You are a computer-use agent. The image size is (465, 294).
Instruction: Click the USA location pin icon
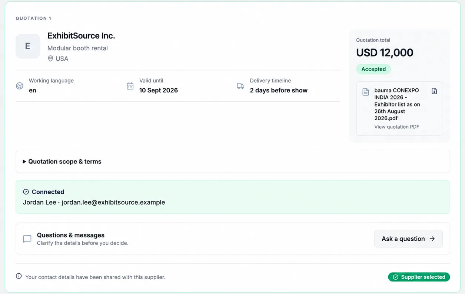[50, 58]
